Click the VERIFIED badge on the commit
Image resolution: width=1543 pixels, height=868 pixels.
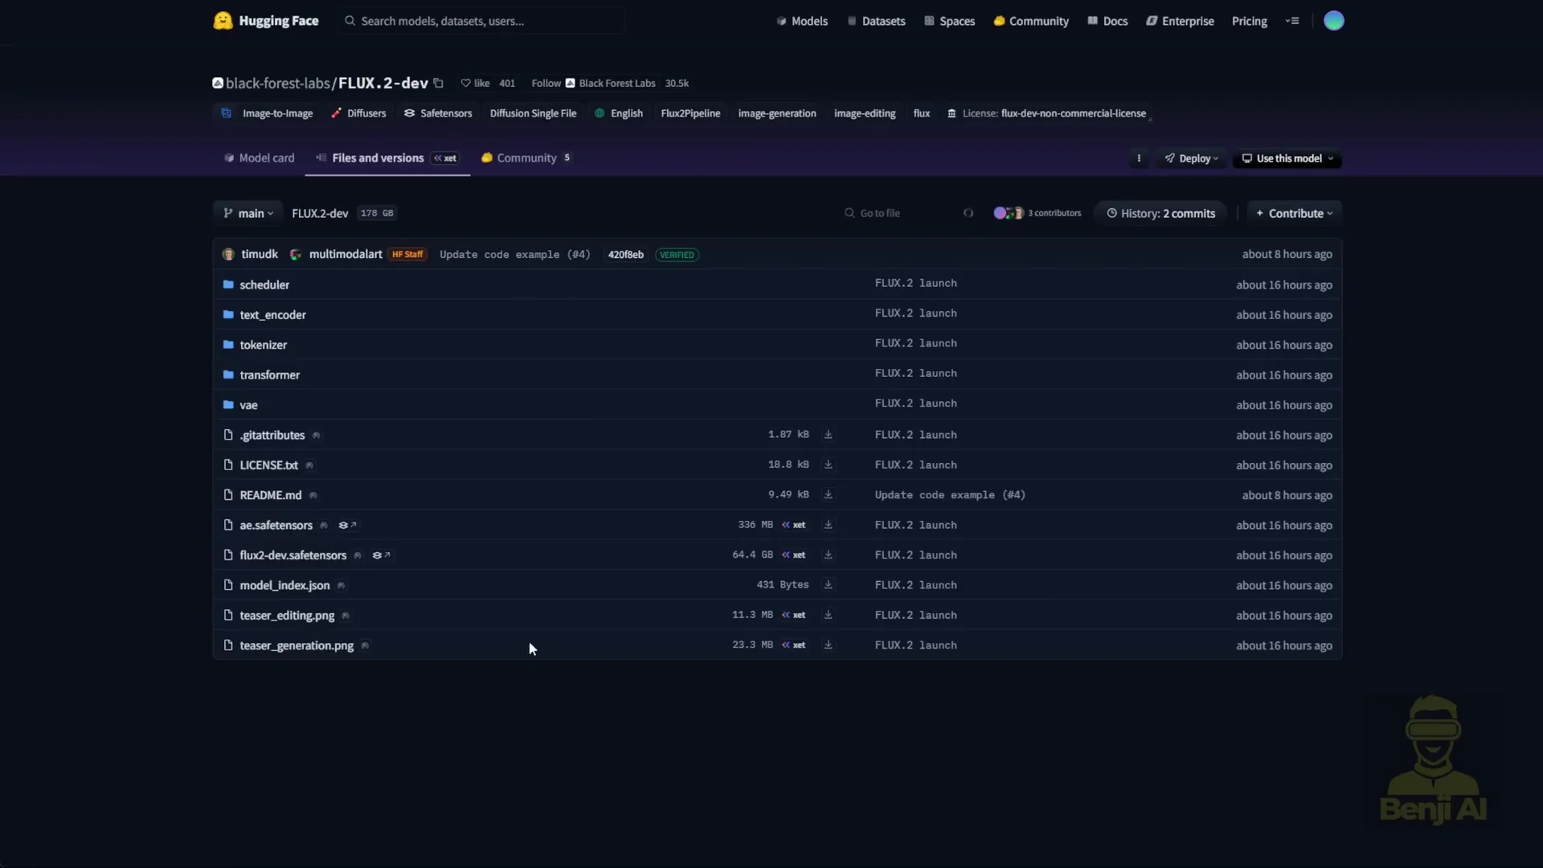[x=677, y=255]
